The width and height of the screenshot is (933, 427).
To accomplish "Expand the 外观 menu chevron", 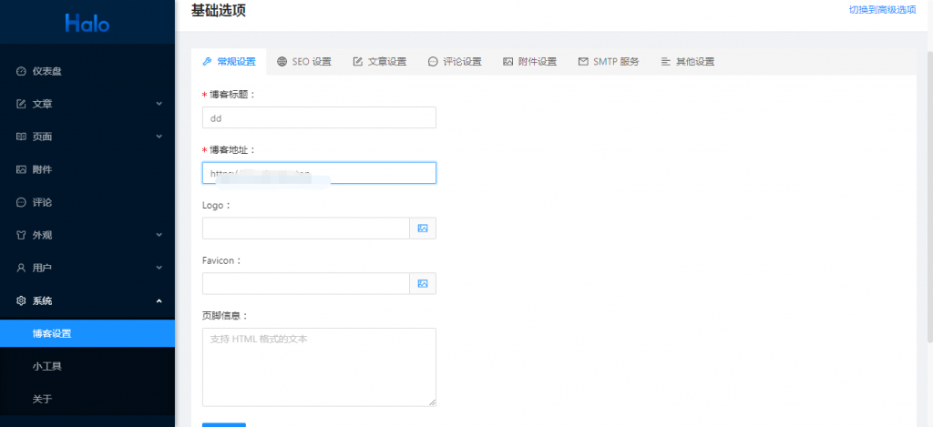I will [159, 235].
